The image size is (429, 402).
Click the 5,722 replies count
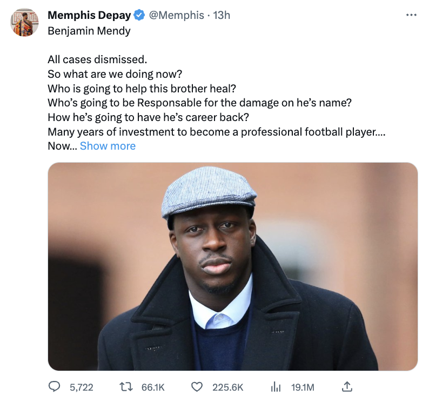[82, 387]
